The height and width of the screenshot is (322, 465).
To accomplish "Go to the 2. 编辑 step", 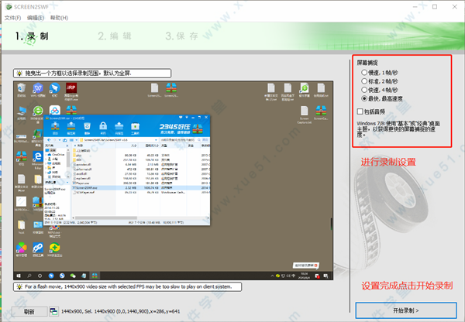I will click(115, 36).
